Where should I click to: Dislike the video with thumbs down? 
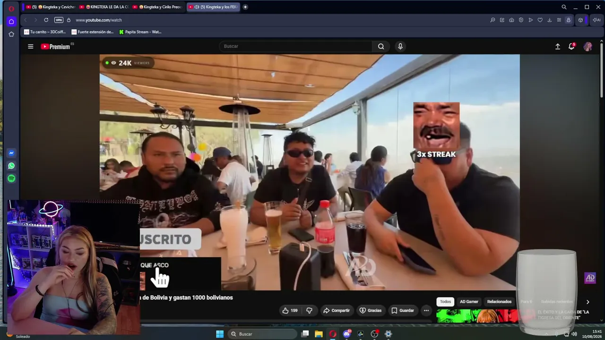pyautogui.click(x=310, y=310)
